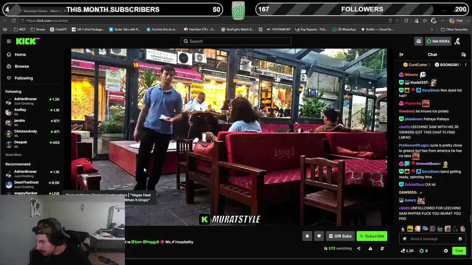This screenshot has height=265, width=472.
Task: Show more bookmarks with the chevron
Action: point(432,29)
